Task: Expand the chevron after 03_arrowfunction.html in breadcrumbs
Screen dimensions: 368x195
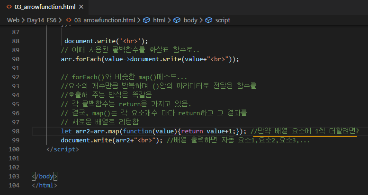Action: (139, 20)
